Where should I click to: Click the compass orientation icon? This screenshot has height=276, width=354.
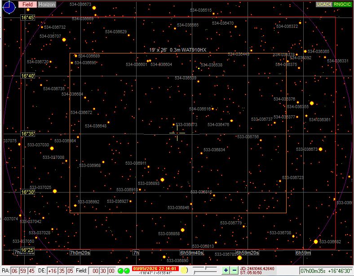[x=9, y=7]
